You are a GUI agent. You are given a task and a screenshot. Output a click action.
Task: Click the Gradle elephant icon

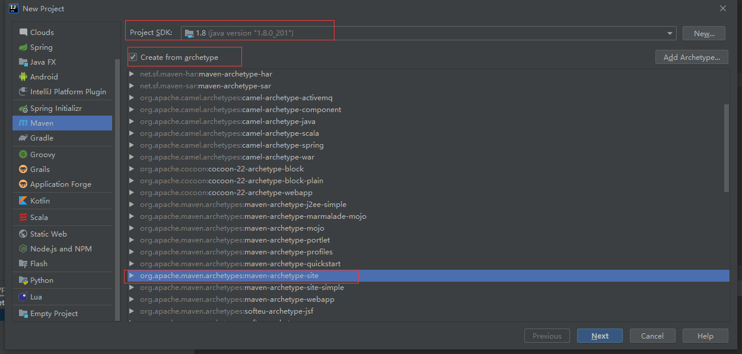pyautogui.click(x=23, y=138)
